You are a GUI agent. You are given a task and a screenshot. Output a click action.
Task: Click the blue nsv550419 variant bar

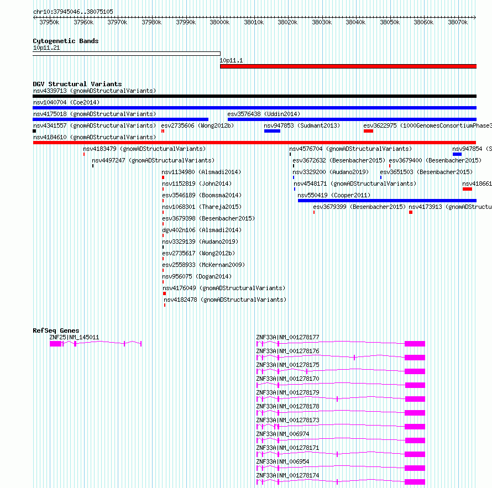pos(387,201)
